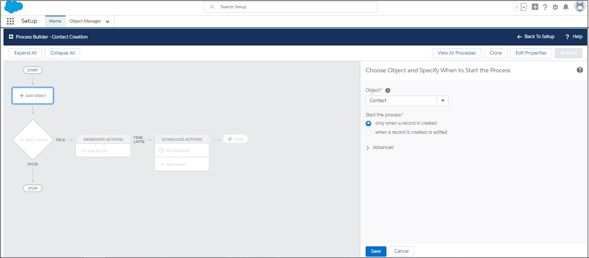Open the user profile avatar

pos(579,6)
